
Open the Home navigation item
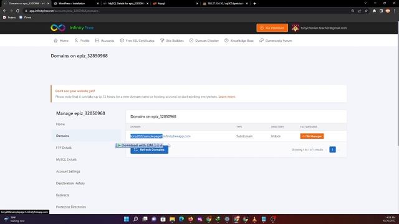(x=61, y=40)
